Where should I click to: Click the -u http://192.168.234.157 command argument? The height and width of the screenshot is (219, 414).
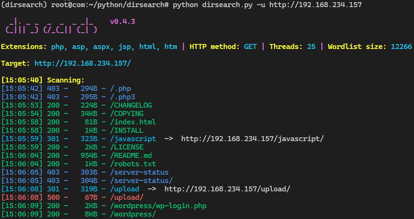point(309,5)
